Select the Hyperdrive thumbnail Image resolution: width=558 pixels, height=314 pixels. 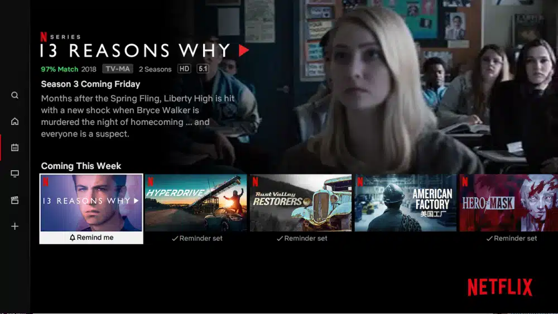(x=196, y=203)
